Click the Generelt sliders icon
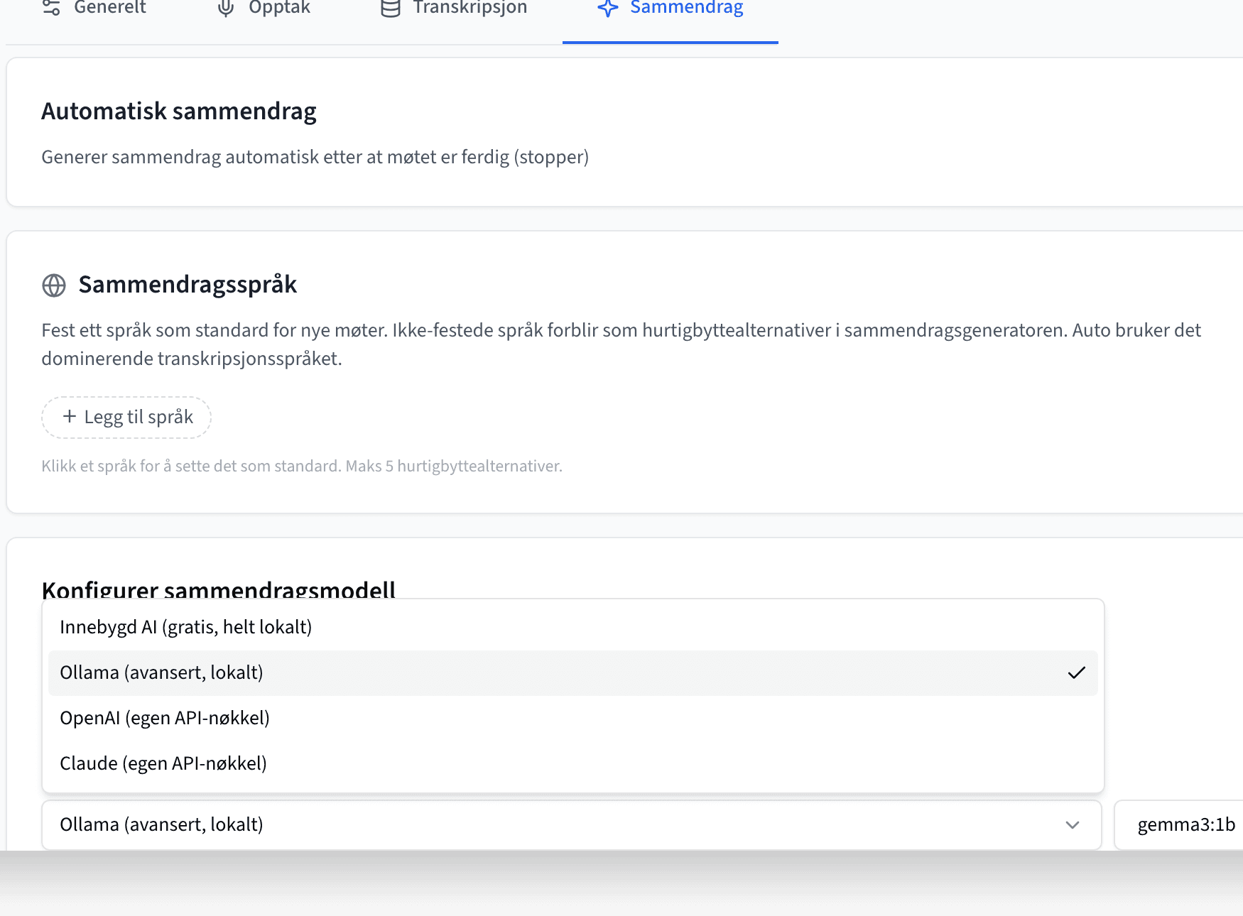 coord(51,8)
